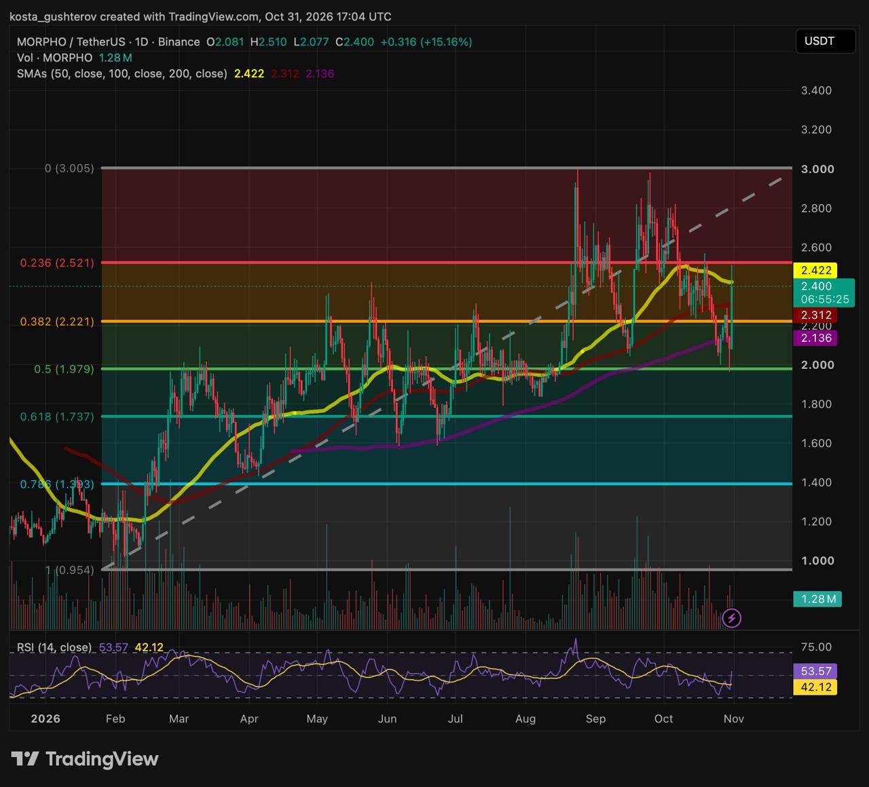
Task: Click the +0.316 (+15.16%) change value
Action: [x=426, y=42]
